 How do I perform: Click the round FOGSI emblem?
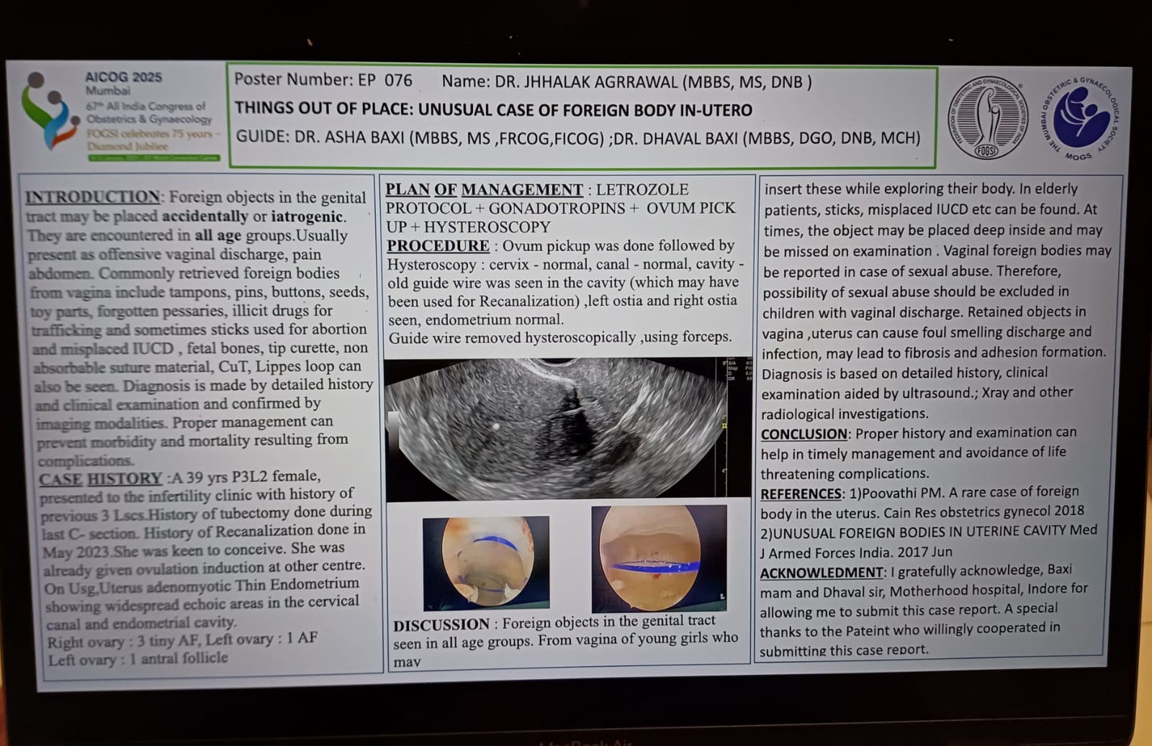(987, 118)
